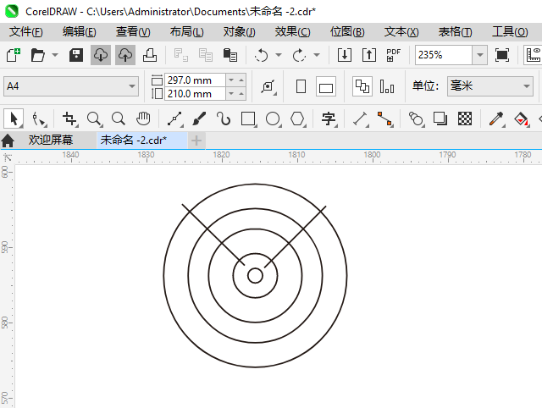Select the Pick tool arrow
Screen dimensions: 542x408
14,119
